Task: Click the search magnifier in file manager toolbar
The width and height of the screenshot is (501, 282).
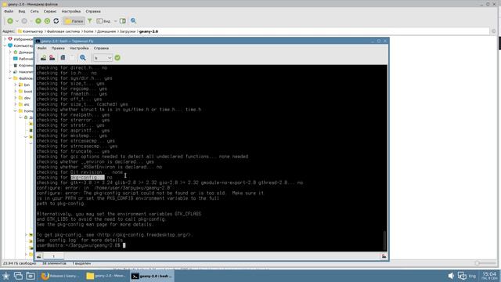Action: tap(133, 21)
